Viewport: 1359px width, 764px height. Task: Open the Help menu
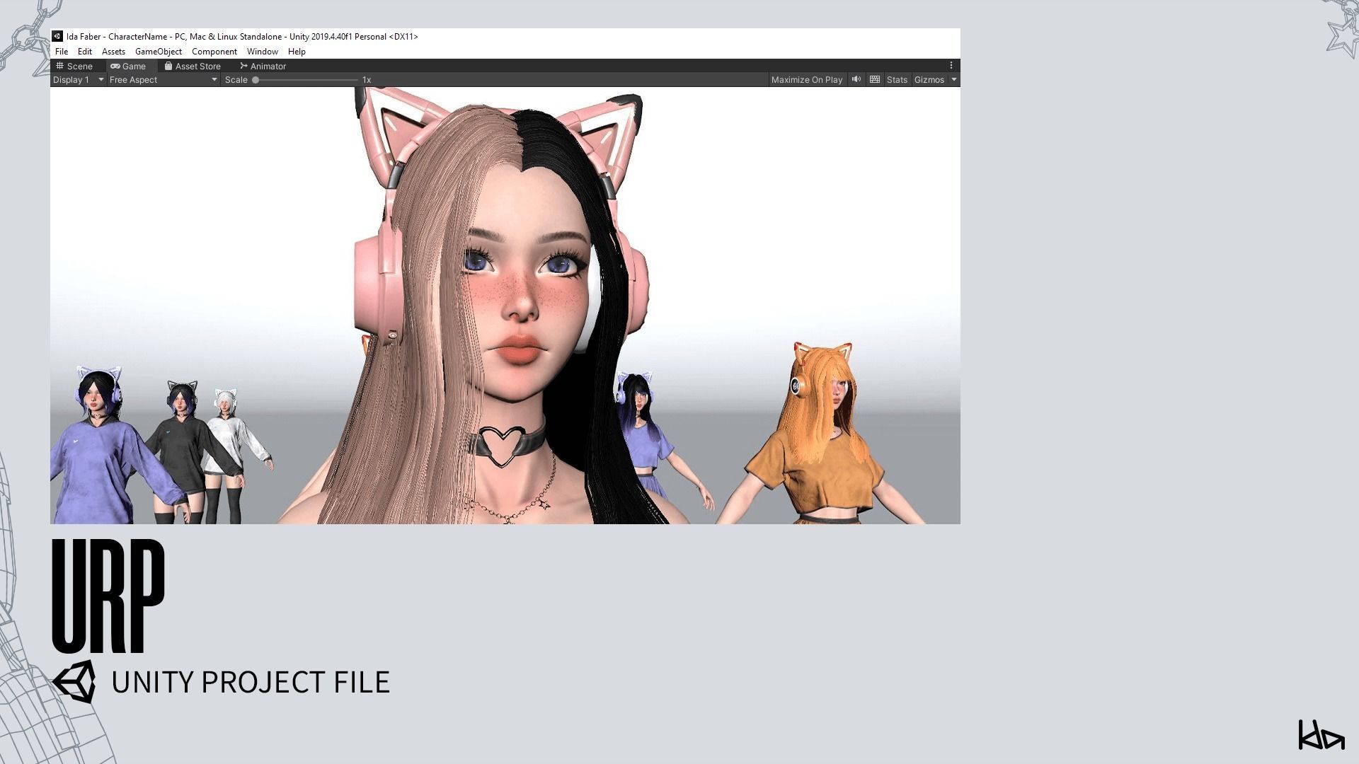[297, 52]
